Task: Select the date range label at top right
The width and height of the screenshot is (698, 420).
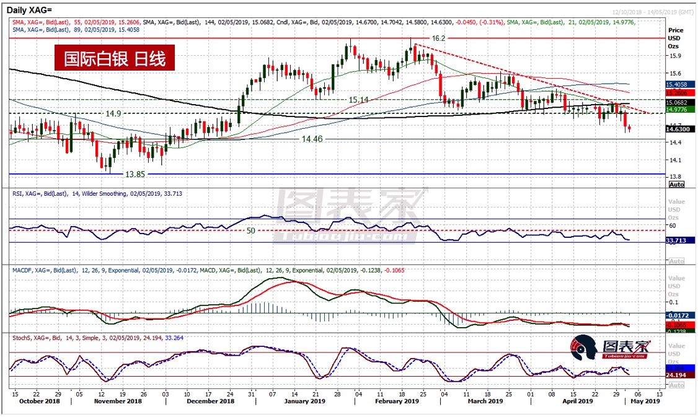Action: (652, 12)
